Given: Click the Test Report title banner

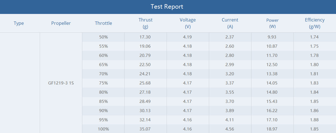Looking at the screenshot, I should pyautogui.click(x=167, y=7).
